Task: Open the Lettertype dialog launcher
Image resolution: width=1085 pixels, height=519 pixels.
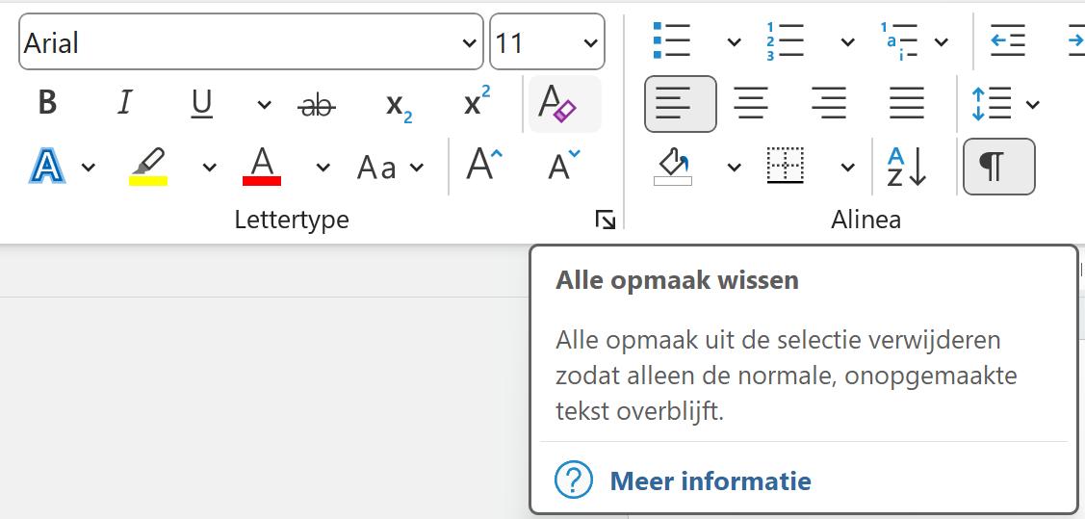Action: coord(605,221)
